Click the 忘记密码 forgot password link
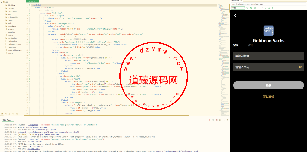307x152 pixels. 268,96
